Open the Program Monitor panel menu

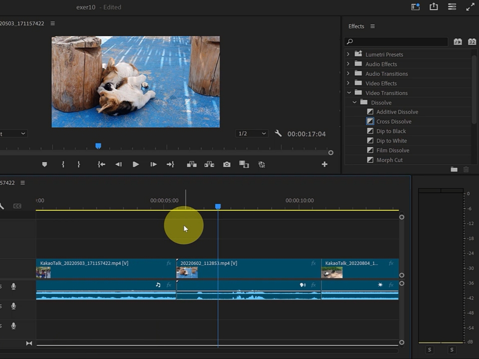pos(53,23)
